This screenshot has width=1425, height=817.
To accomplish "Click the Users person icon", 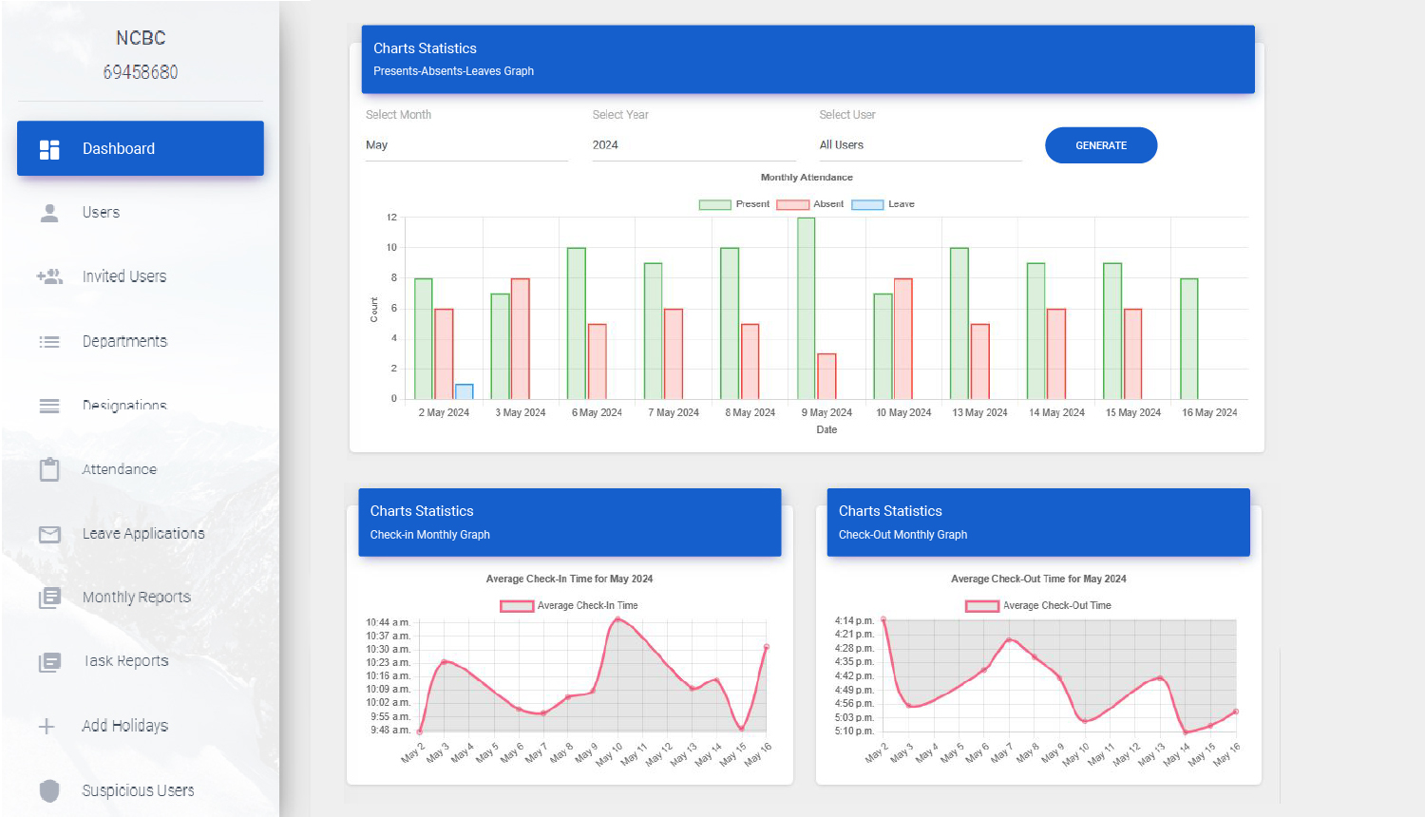I will click(x=49, y=213).
